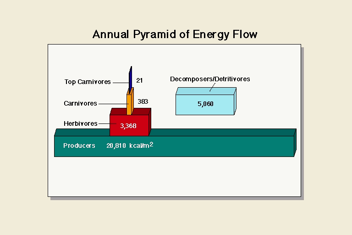
Task: Click the 20,810 kcal/m2 value text
Action: click(x=130, y=145)
